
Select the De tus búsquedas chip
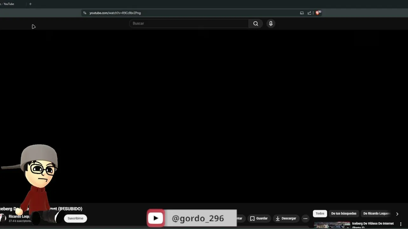[344, 213]
